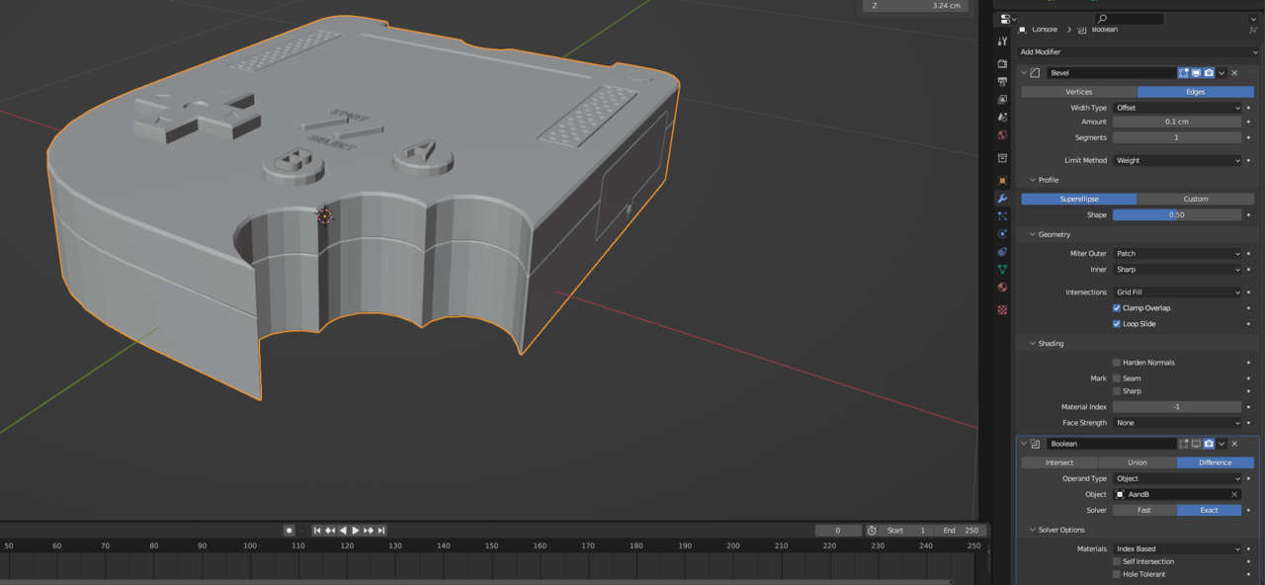Open the Width Type dropdown
The image size is (1265, 585).
pyautogui.click(x=1177, y=108)
